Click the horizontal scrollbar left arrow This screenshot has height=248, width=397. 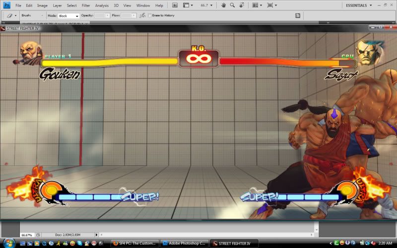coord(101,235)
